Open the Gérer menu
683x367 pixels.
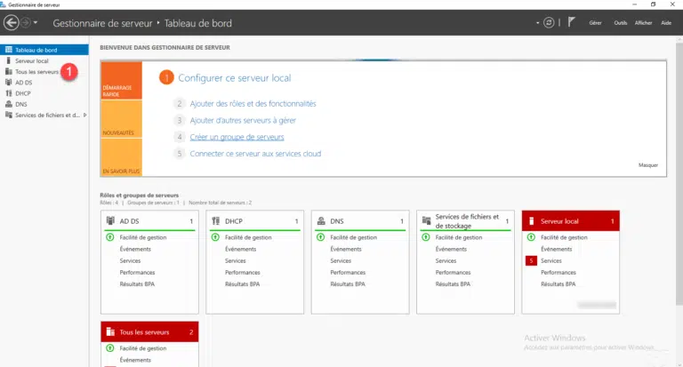coord(596,22)
